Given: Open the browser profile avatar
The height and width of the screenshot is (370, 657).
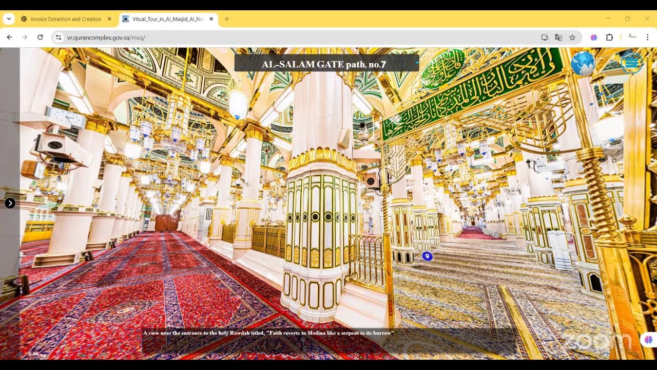Looking at the screenshot, I should [632, 37].
